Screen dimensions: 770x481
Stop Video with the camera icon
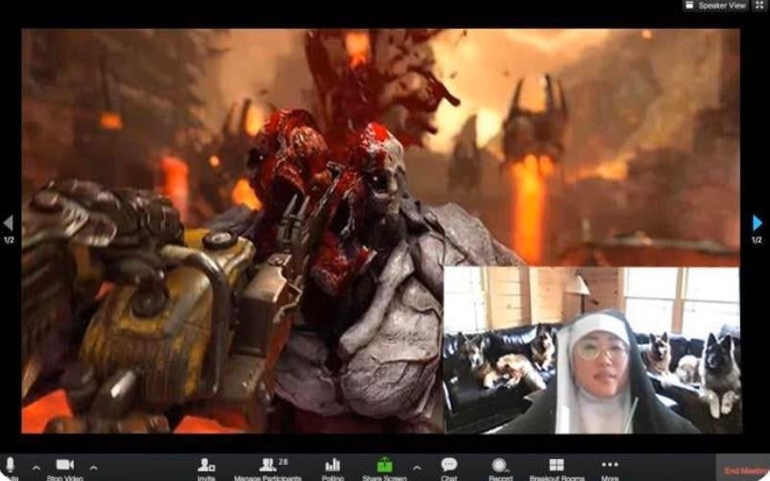pos(65,465)
